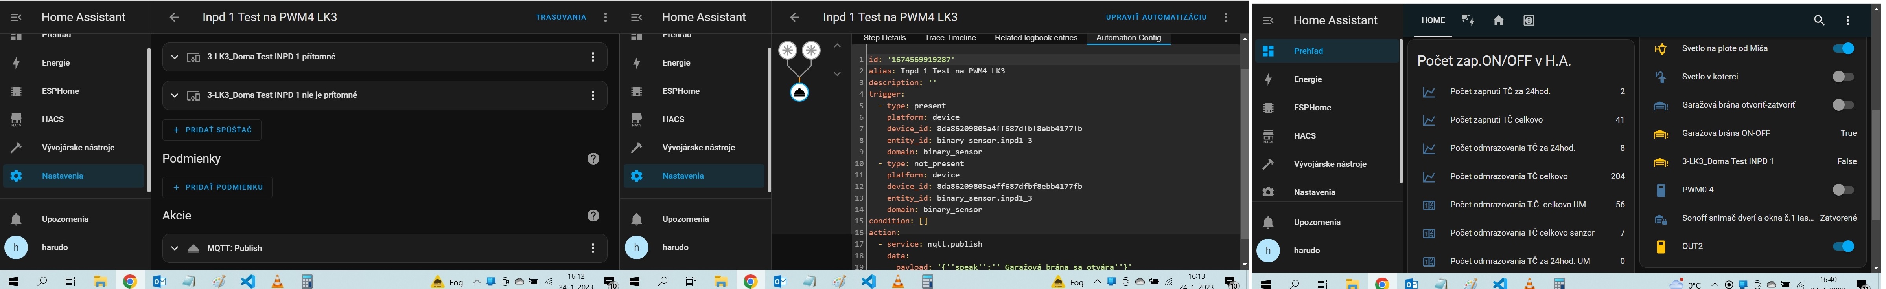Expand the MQTT: Publish action
Screen dimensions: 1886x289
(174, 249)
